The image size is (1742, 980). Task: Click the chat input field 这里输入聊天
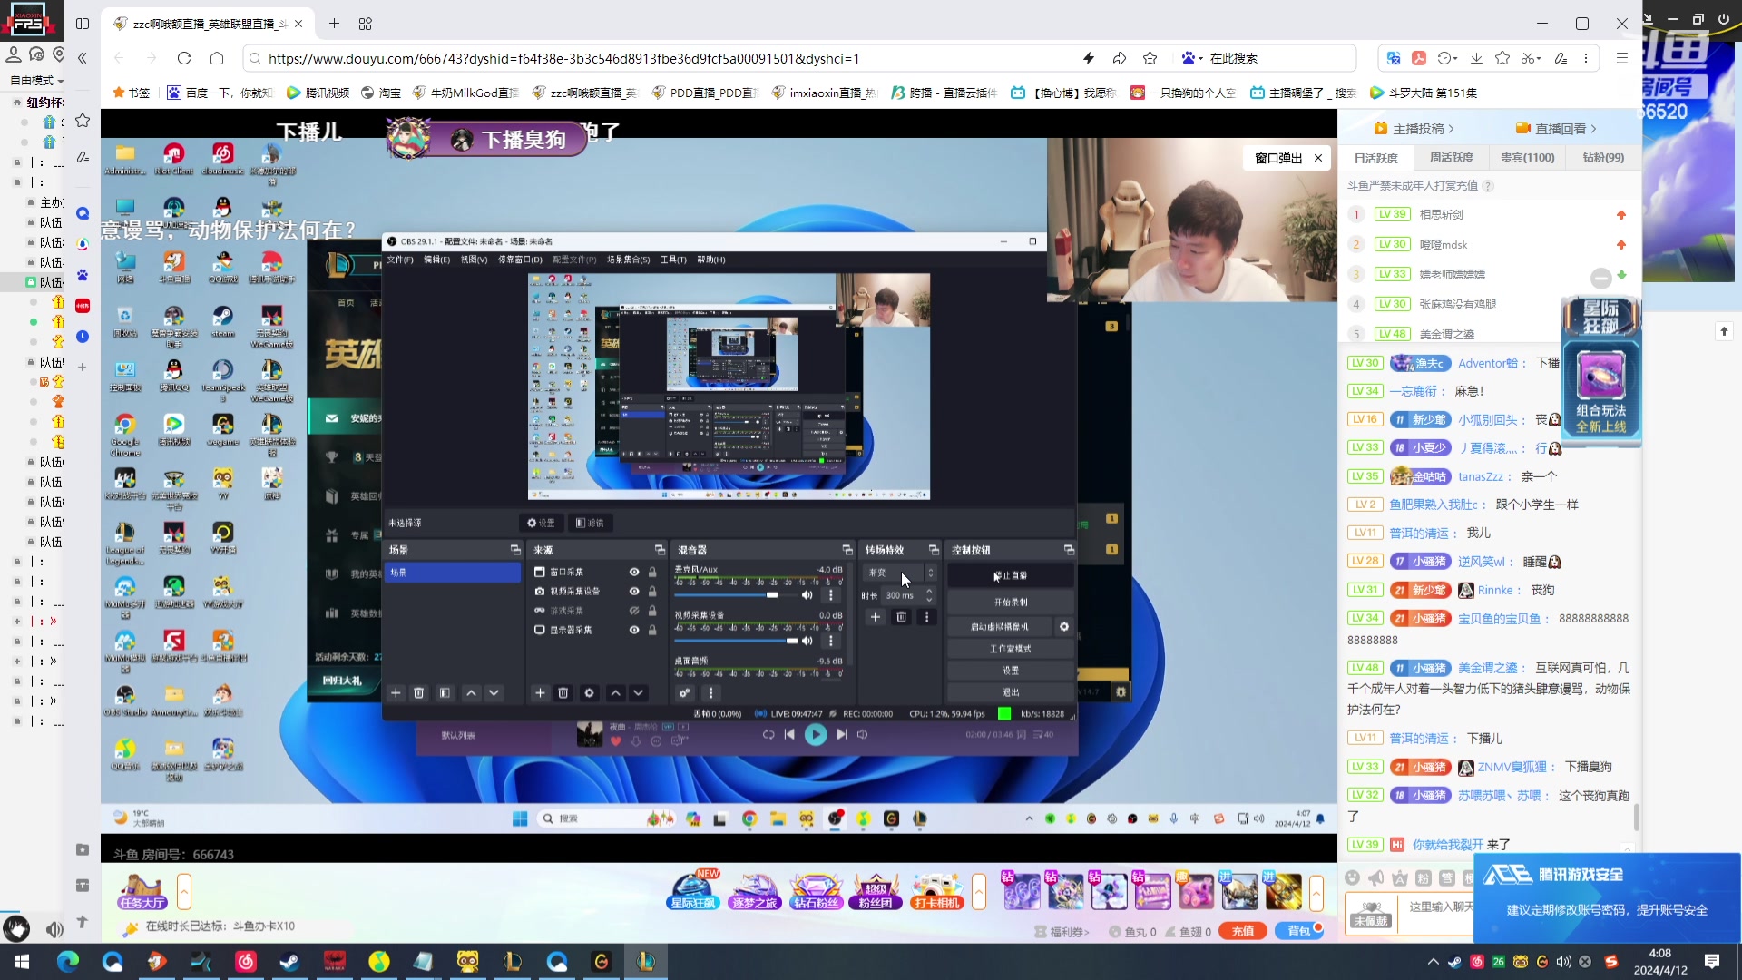click(1442, 906)
